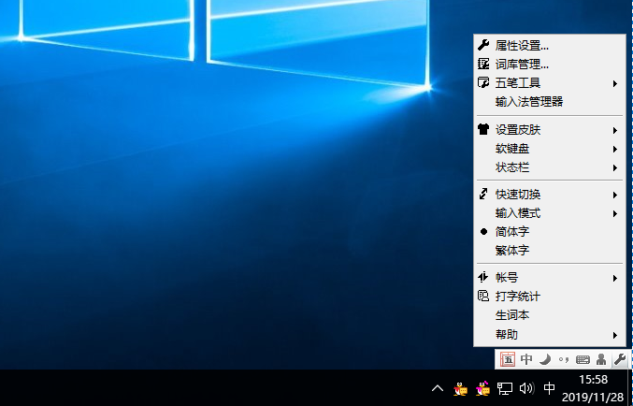Toggle 中 Chinese/English mode on the input bar
The image size is (633, 406).
526,359
